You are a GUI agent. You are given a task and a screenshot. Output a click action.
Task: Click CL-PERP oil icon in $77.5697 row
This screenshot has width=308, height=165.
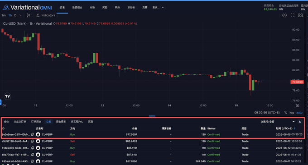(x=38, y=134)
